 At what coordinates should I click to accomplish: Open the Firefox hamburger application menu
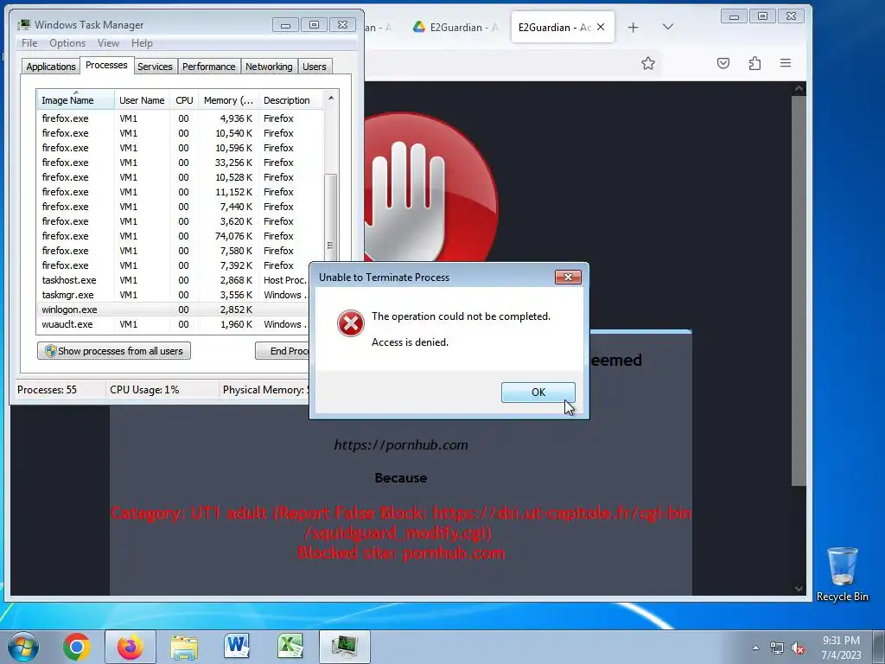click(x=785, y=63)
